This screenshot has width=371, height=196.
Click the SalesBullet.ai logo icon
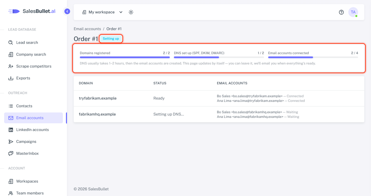14,11
